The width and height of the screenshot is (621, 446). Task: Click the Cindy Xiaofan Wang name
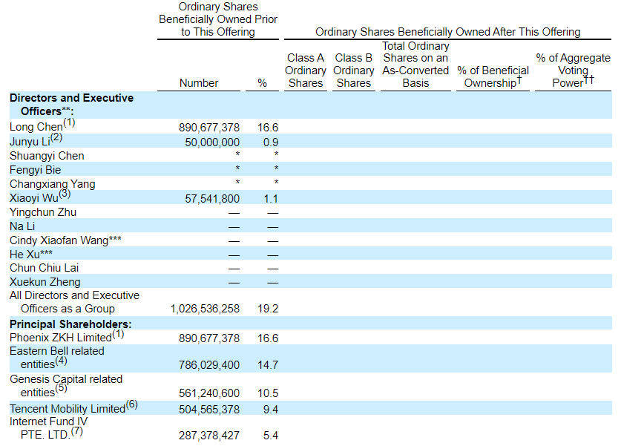click(65, 240)
